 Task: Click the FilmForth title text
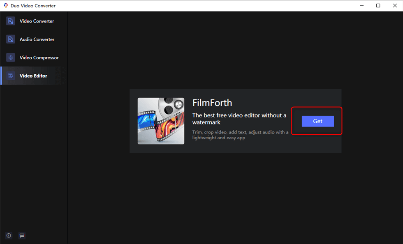pyautogui.click(x=212, y=103)
